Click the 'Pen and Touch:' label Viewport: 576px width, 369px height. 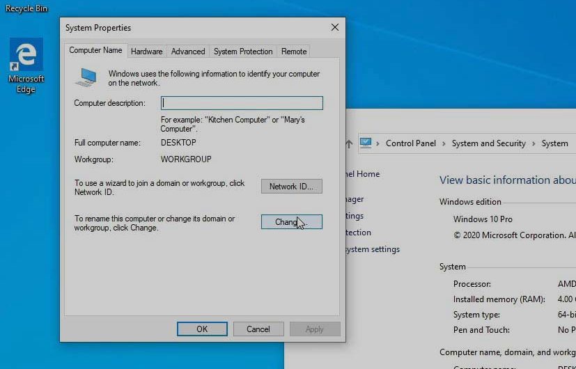click(x=481, y=330)
